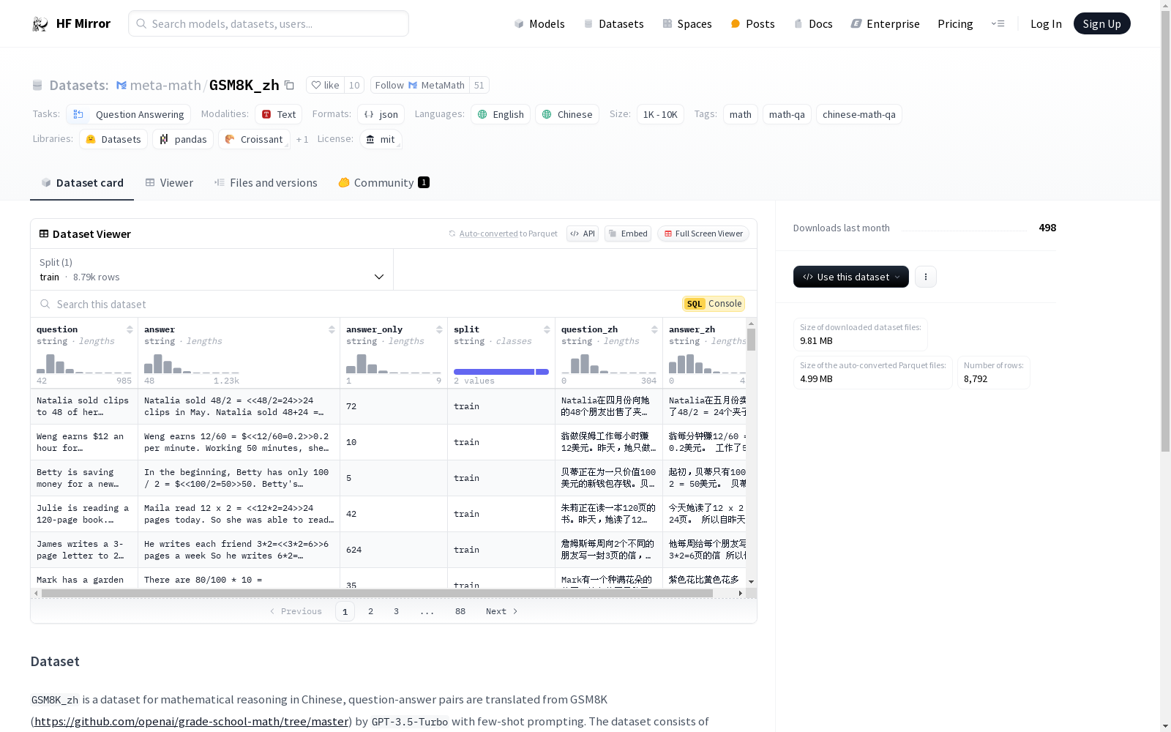
Task: Click the table vertical scrollbar thumb
Action: click(752, 340)
